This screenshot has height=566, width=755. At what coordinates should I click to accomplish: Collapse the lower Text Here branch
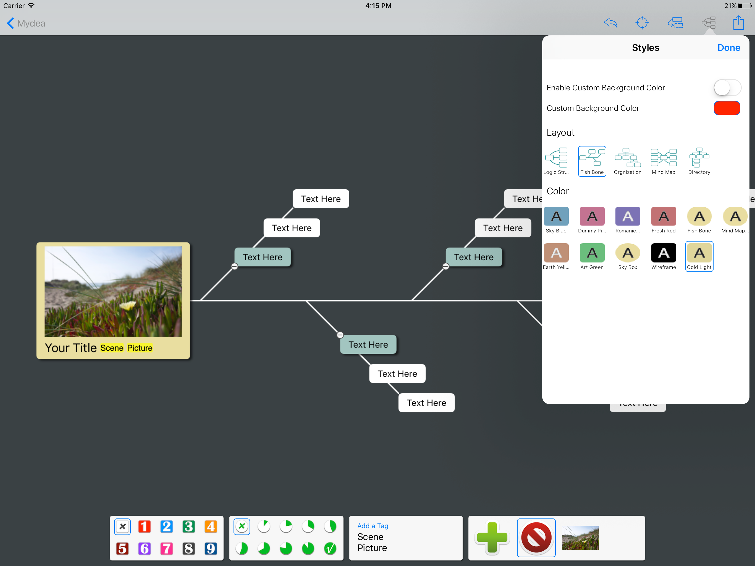pyautogui.click(x=340, y=335)
